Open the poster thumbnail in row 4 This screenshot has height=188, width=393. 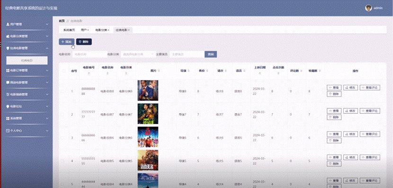[148, 160]
